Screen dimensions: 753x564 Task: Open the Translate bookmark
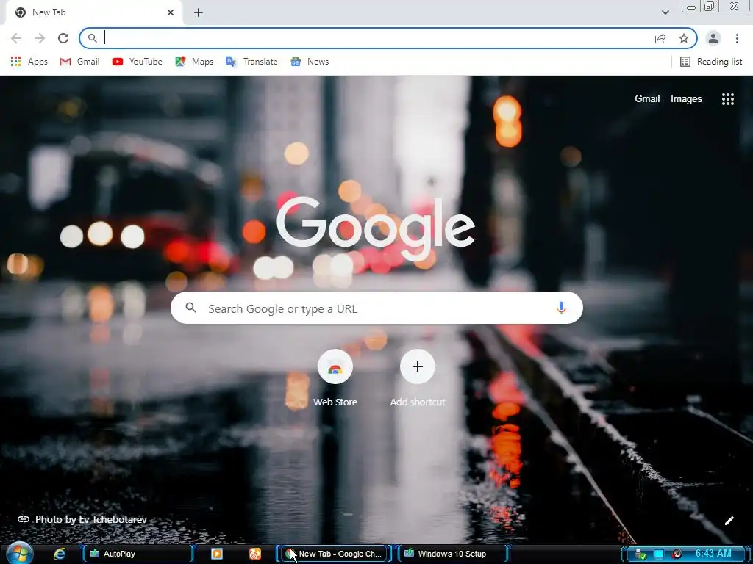pos(252,62)
